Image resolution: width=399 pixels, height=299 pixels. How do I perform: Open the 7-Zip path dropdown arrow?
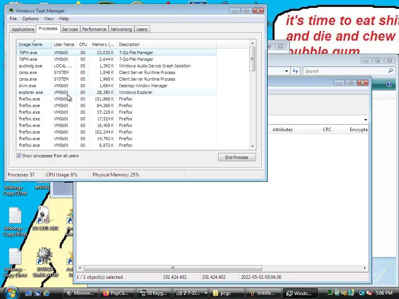click(365, 120)
